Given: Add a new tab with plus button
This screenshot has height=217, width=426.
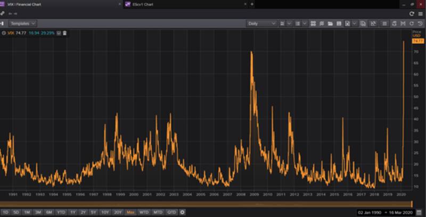Looking at the screenshot, I should 252,4.
